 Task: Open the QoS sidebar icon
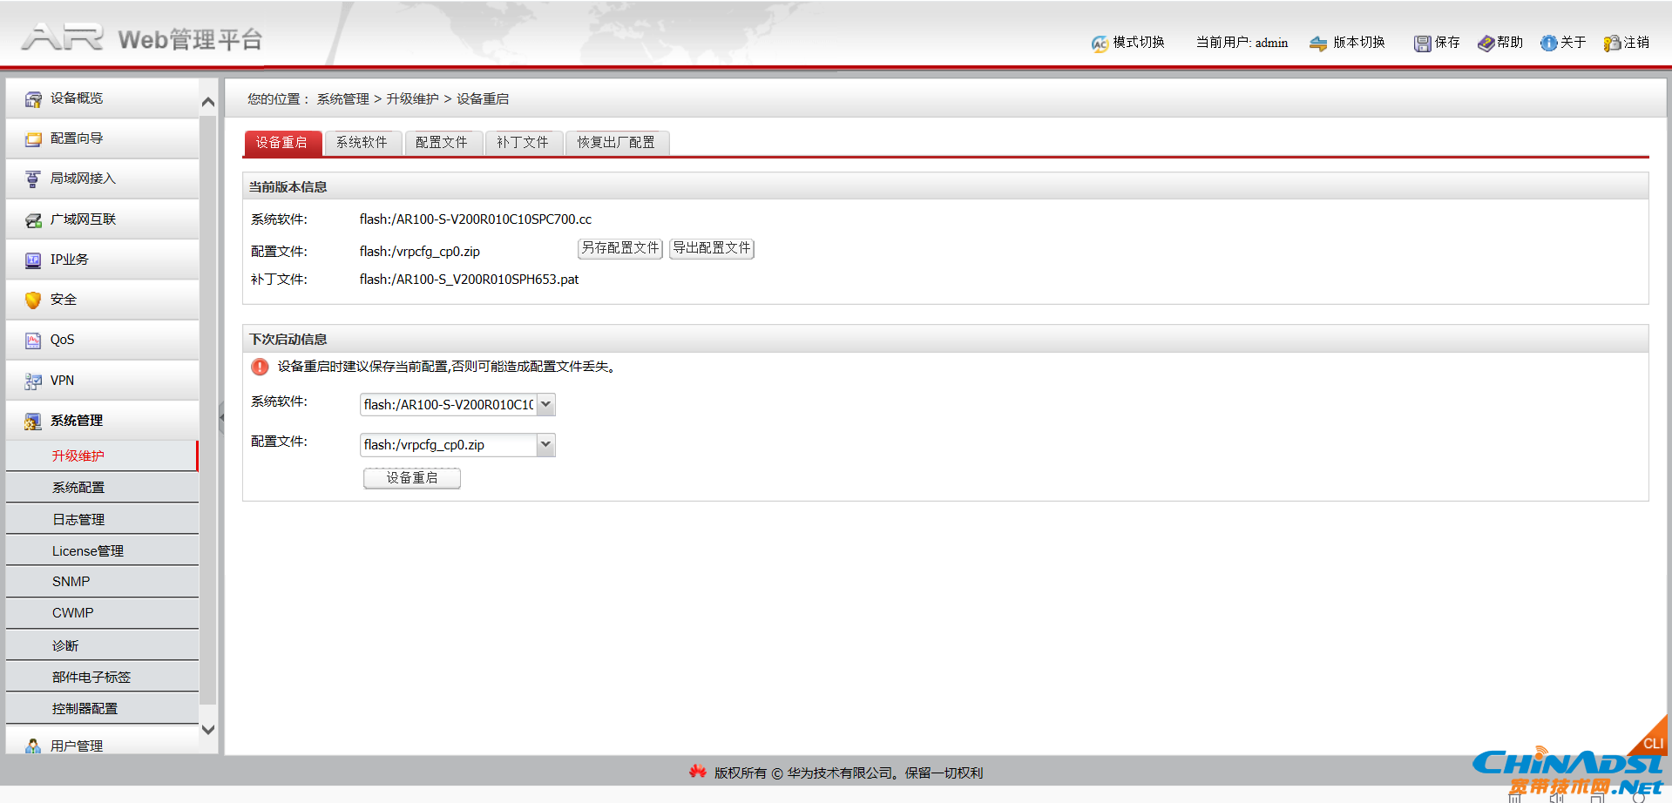pyautogui.click(x=33, y=341)
